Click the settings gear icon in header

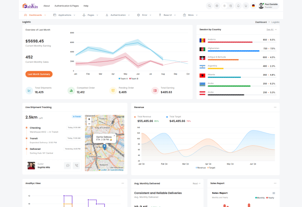tap(217, 6)
